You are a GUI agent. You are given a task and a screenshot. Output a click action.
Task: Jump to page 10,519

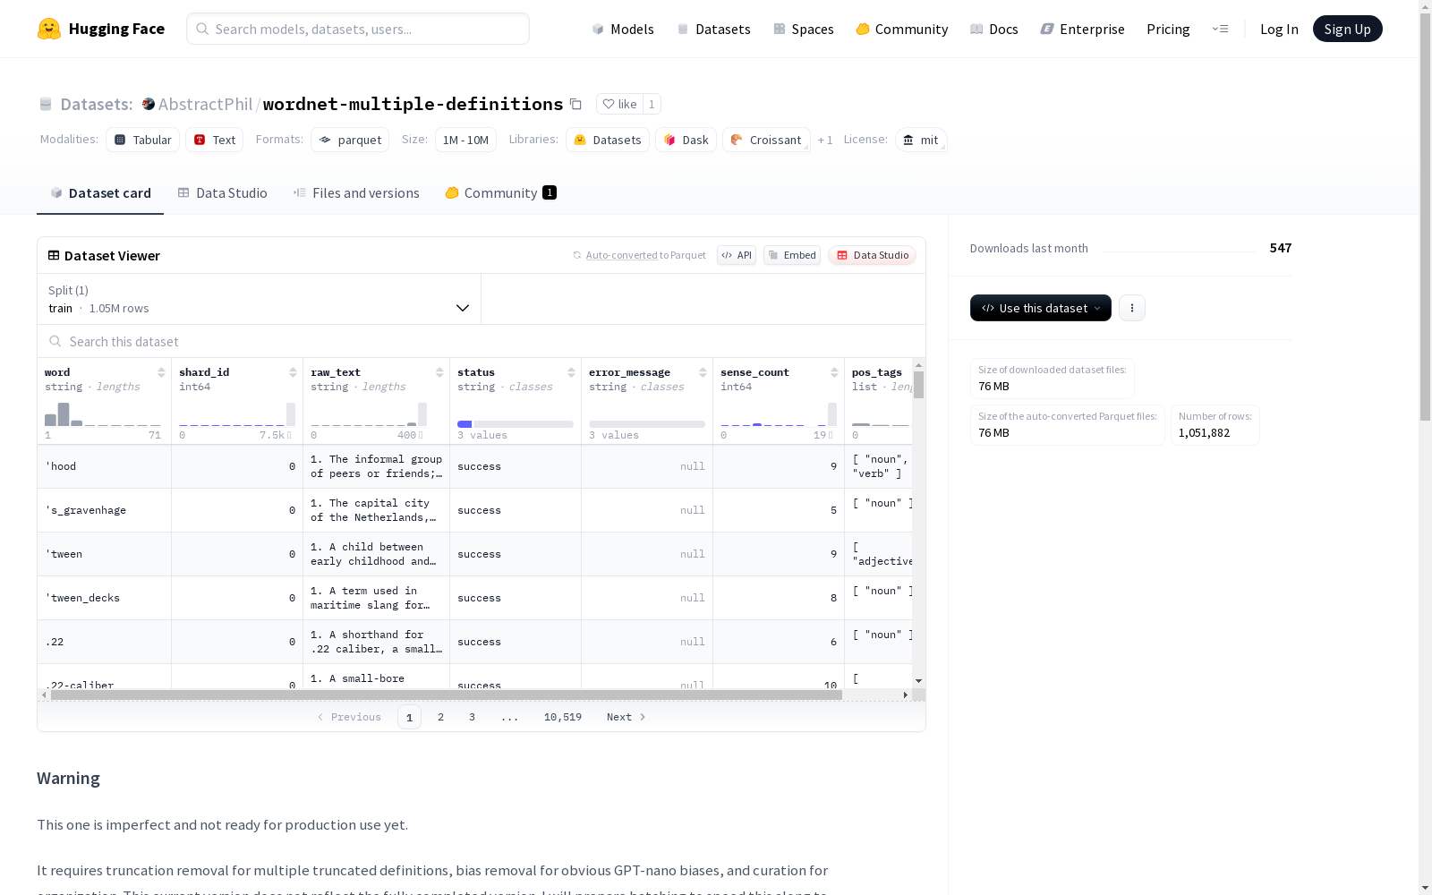click(563, 717)
